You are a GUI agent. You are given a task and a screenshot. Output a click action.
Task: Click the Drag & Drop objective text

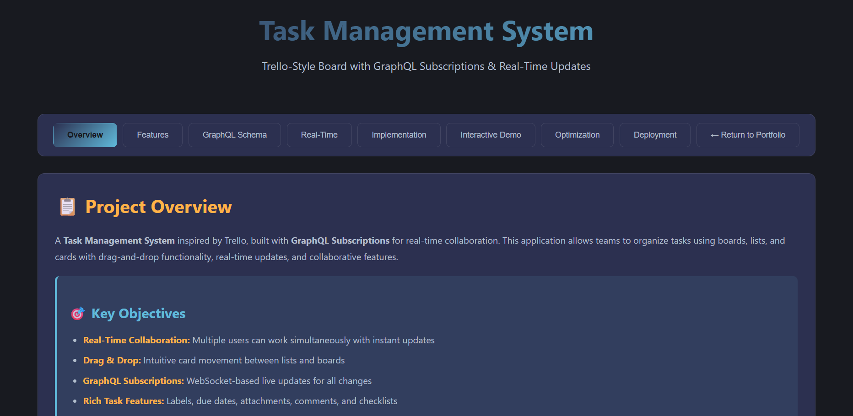coord(214,360)
